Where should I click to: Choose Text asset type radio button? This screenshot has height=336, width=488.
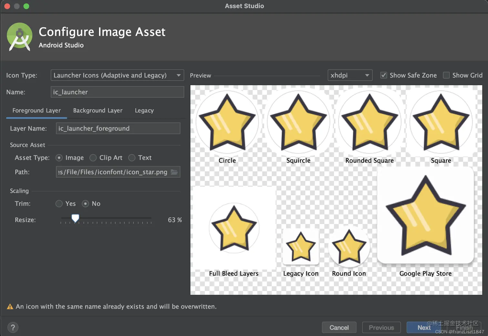pyautogui.click(x=132, y=158)
